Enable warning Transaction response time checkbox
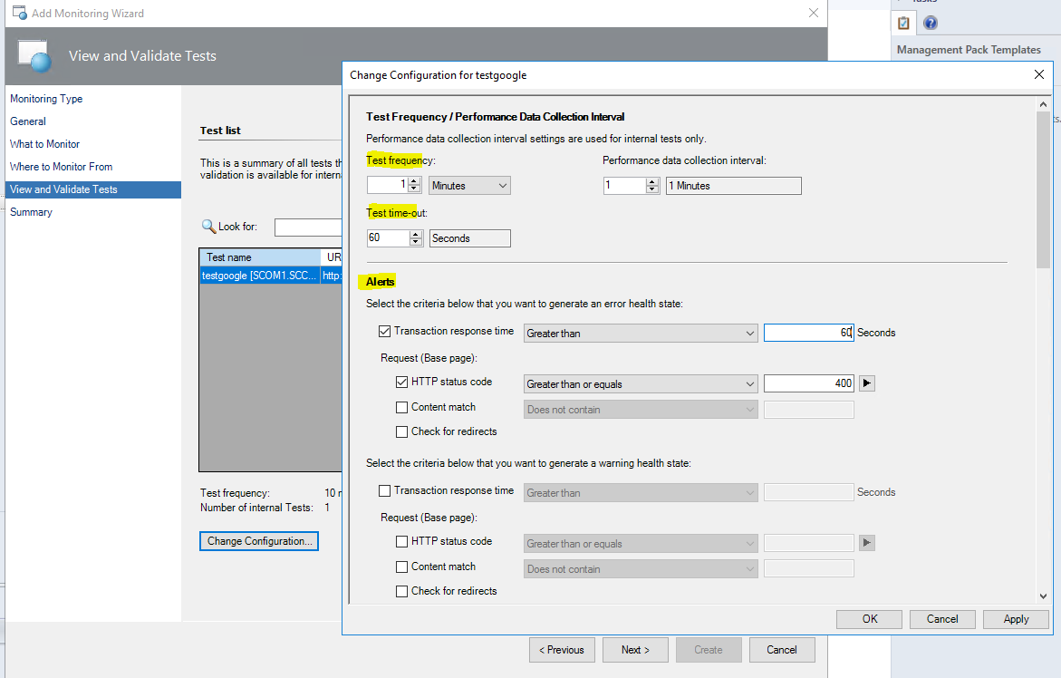 (x=384, y=490)
